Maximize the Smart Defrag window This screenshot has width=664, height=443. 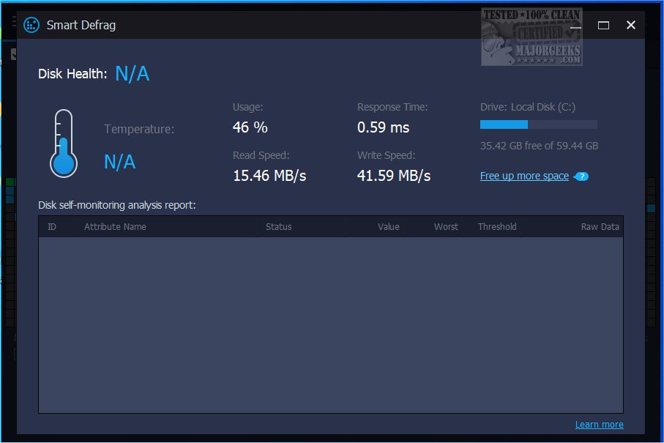click(x=603, y=26)
